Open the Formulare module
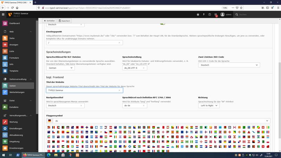This screenshot has height=158, width=281. tap(18, 58)
